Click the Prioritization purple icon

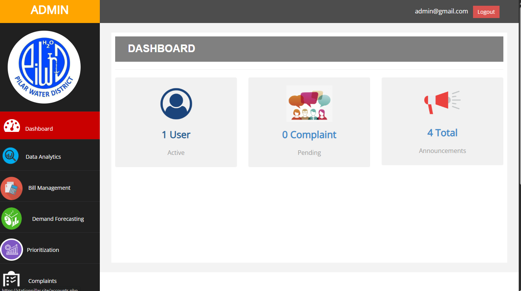tap(12, 250)
